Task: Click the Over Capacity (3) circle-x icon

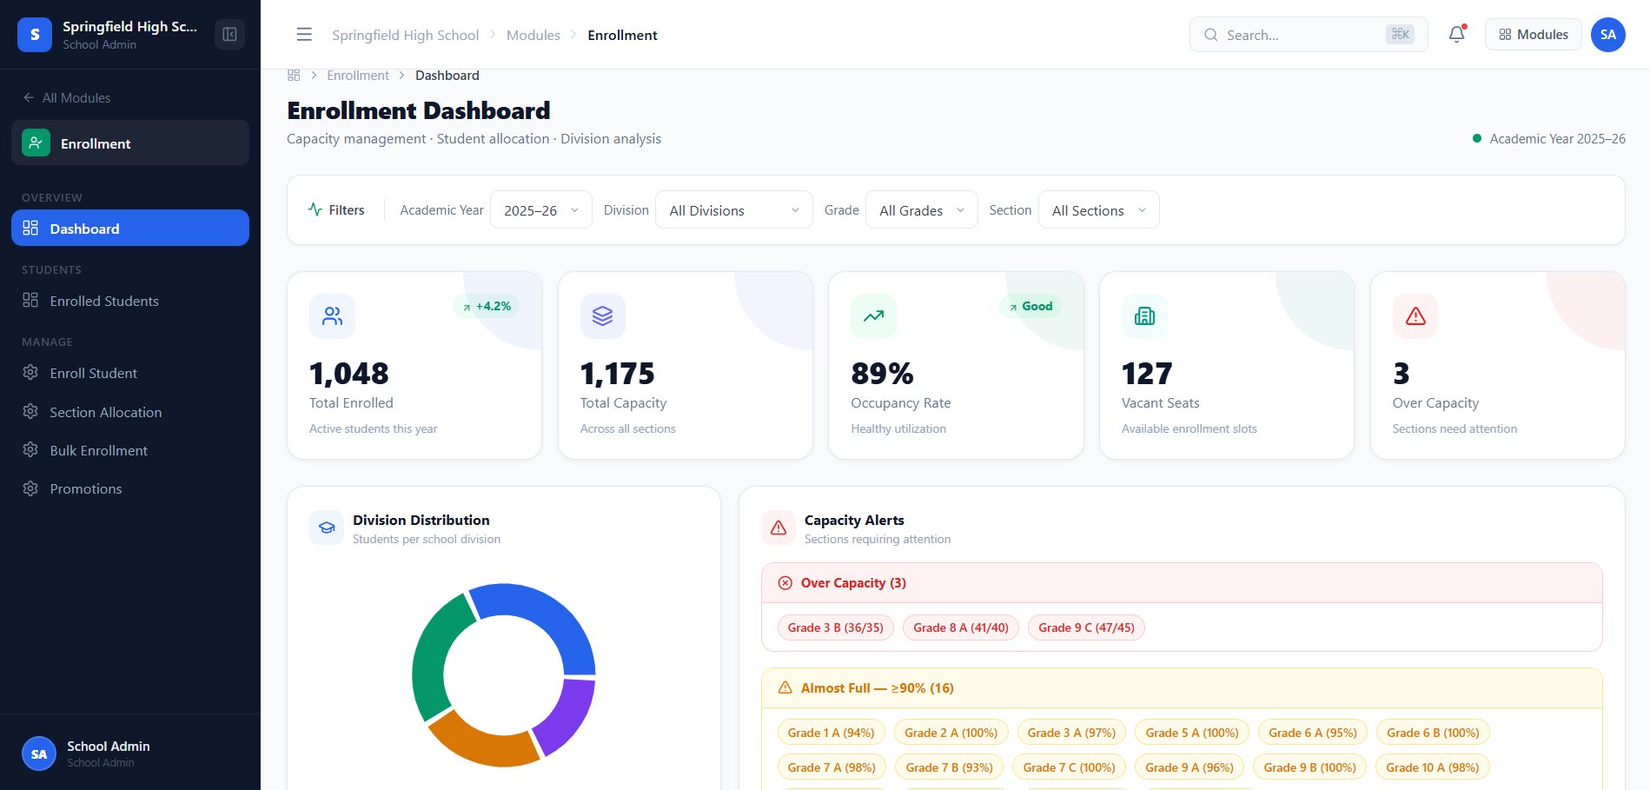Action: pyautogui.click(x=785, y=583)
